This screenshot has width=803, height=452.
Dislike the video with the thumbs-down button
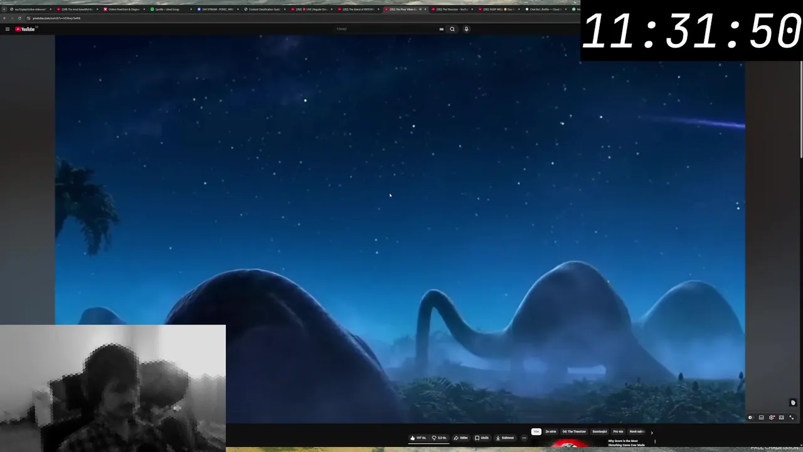[439, 438]
